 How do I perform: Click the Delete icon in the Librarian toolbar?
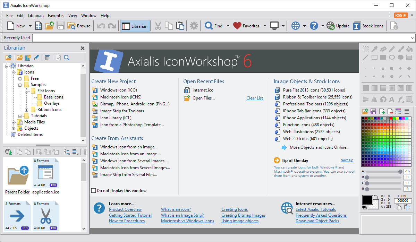click(x=47, y=57)
